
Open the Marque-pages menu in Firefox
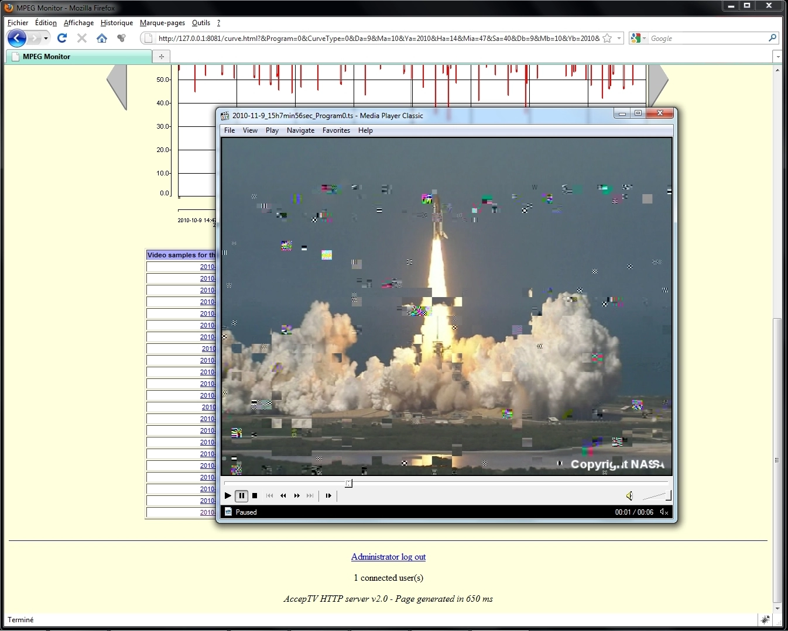click(162, 23)
